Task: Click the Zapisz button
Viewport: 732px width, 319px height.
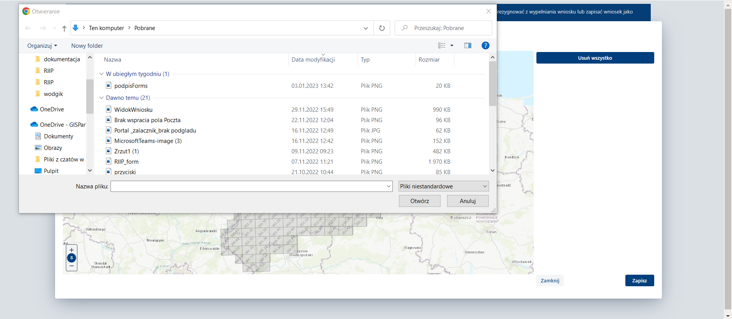Action: (x=639, y=280)
